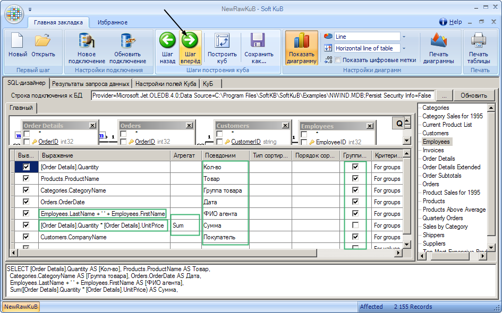Click the Выражение column header
This screenshot has height=313, width=502.
[104, 155]
